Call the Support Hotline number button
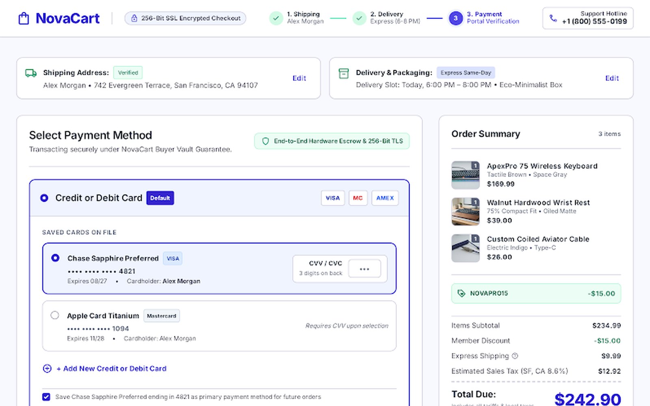650x406 pixels. [x=588, y=18]
